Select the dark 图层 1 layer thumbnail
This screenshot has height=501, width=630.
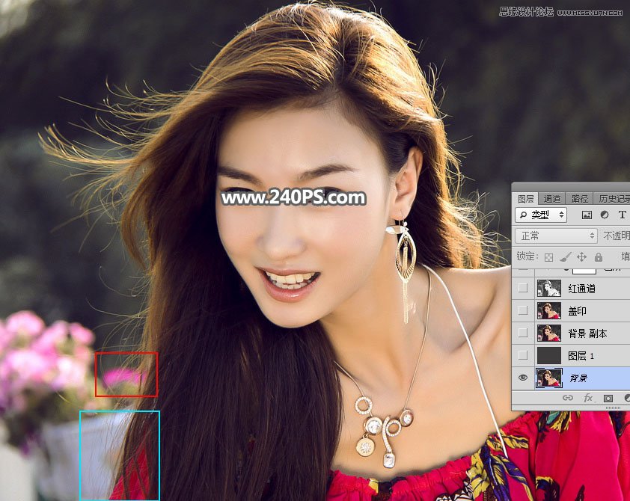[x=549, y=356]
